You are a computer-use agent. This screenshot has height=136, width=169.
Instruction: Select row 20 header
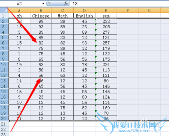(4, 118)
